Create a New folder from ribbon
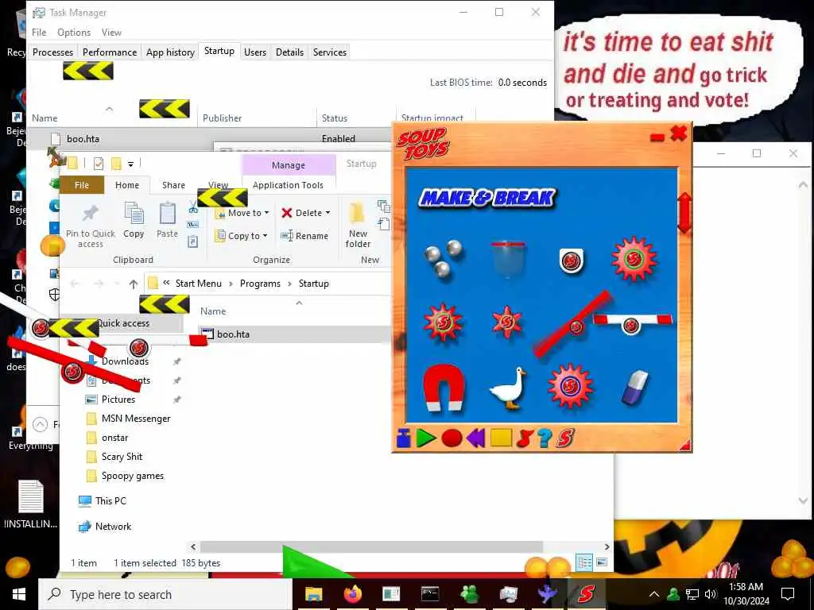This screenshot has height=610, width=814. 358,225
